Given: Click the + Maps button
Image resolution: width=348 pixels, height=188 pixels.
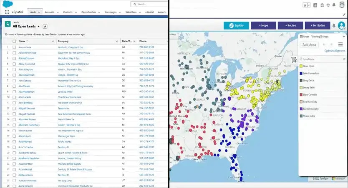Looking at the screenshot, I should tap(263, 25).
